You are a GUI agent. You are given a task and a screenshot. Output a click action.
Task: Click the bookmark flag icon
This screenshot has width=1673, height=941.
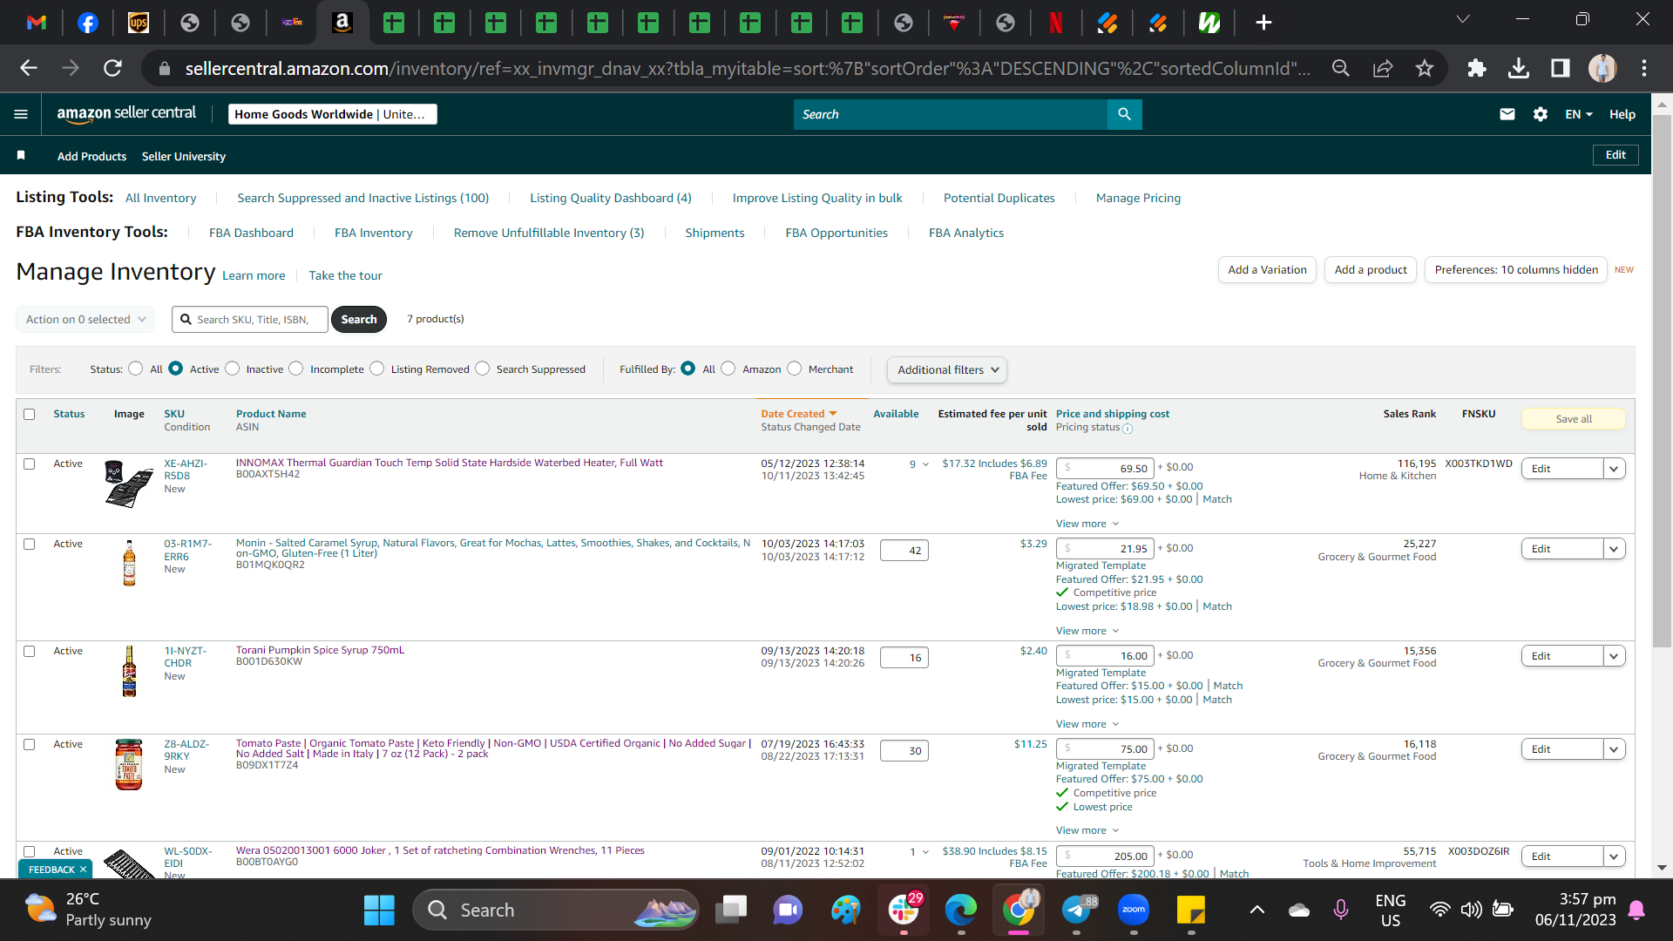(x=21, y=156)
